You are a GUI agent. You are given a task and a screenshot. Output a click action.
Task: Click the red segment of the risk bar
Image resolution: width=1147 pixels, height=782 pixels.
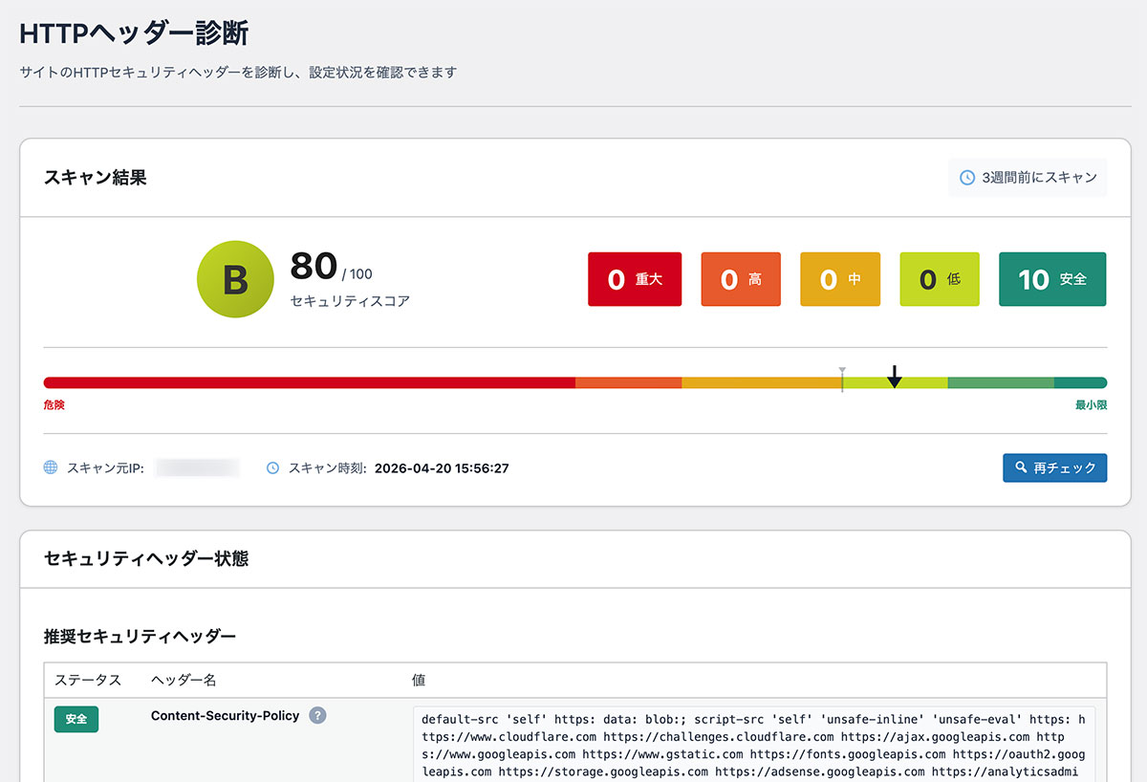pyautogui.click(x=310, y=382)
